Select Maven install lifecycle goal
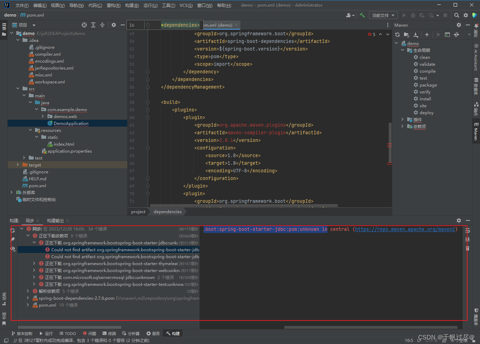This screenshot has height=344, width=480. click(425, 99)
